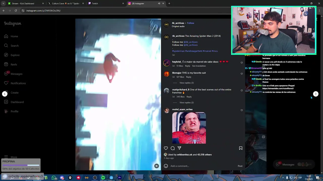The width and height of the screenshot is (323, 181).
Task: Like mohd_azam_writes comment
Action: tap(242, 110)
